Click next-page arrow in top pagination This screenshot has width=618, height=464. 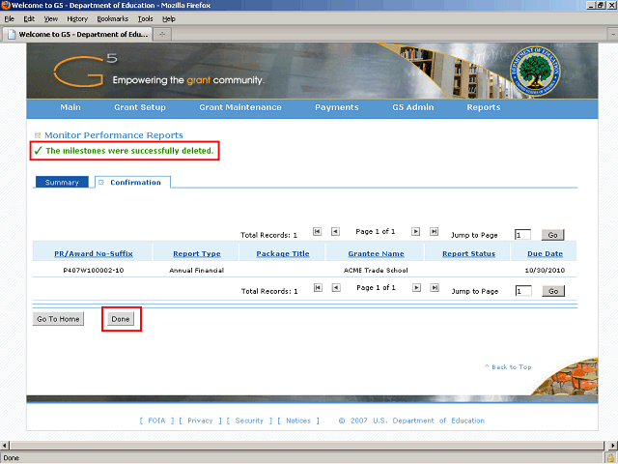pos(415,232)
